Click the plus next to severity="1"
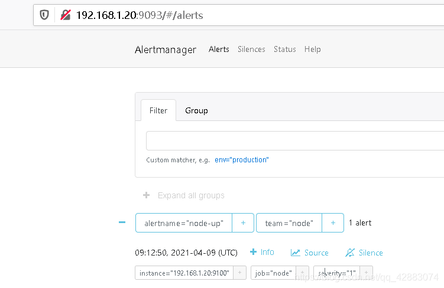This screenshot has height=288, width=444. click(366, 273)
